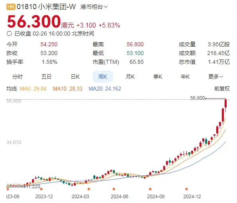
Task: Click the current price 56.300
Action: point(34,21)
